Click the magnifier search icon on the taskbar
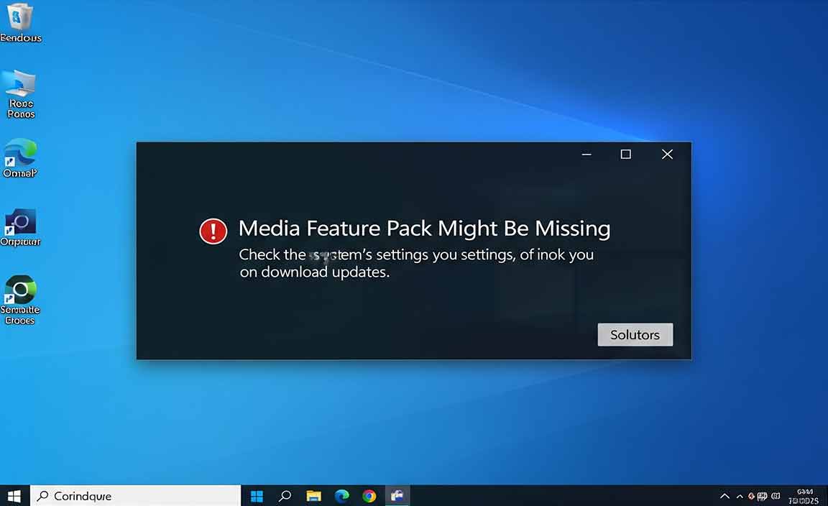828x506 pixels. tap(285, 496)
